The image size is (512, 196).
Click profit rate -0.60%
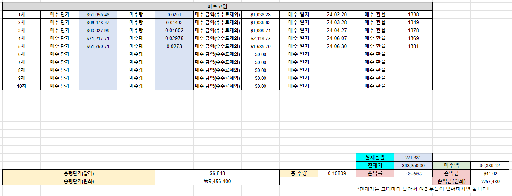coord(413,173)
